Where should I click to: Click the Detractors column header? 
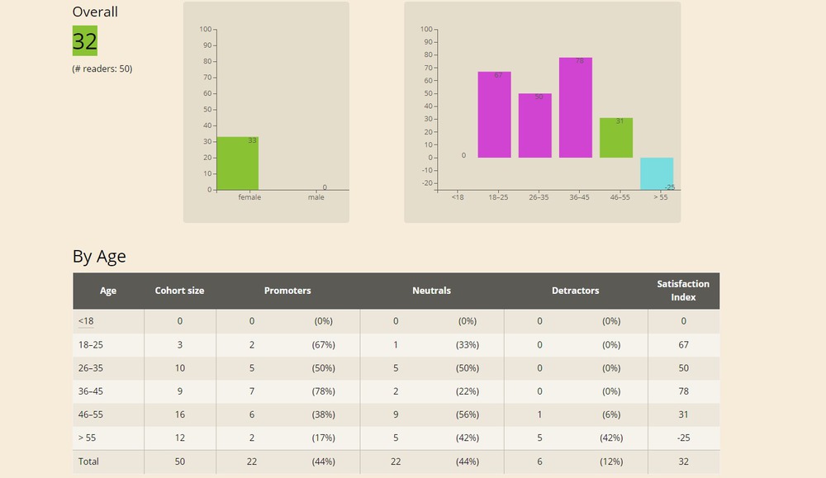(576, 291)
